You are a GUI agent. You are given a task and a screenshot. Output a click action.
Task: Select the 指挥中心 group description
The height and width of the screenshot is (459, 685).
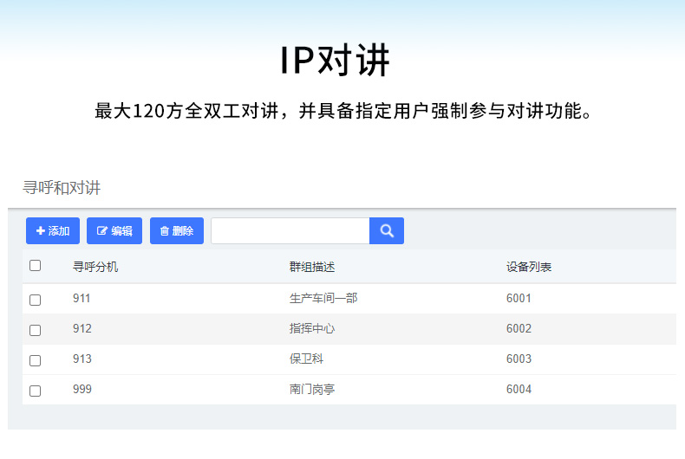(x=312, y=329)
